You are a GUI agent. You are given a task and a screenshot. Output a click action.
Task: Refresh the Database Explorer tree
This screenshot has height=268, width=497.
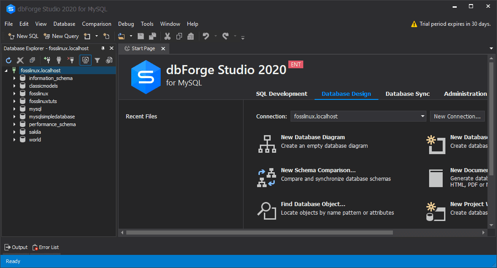pyautogui.click(x=8, y=60)
